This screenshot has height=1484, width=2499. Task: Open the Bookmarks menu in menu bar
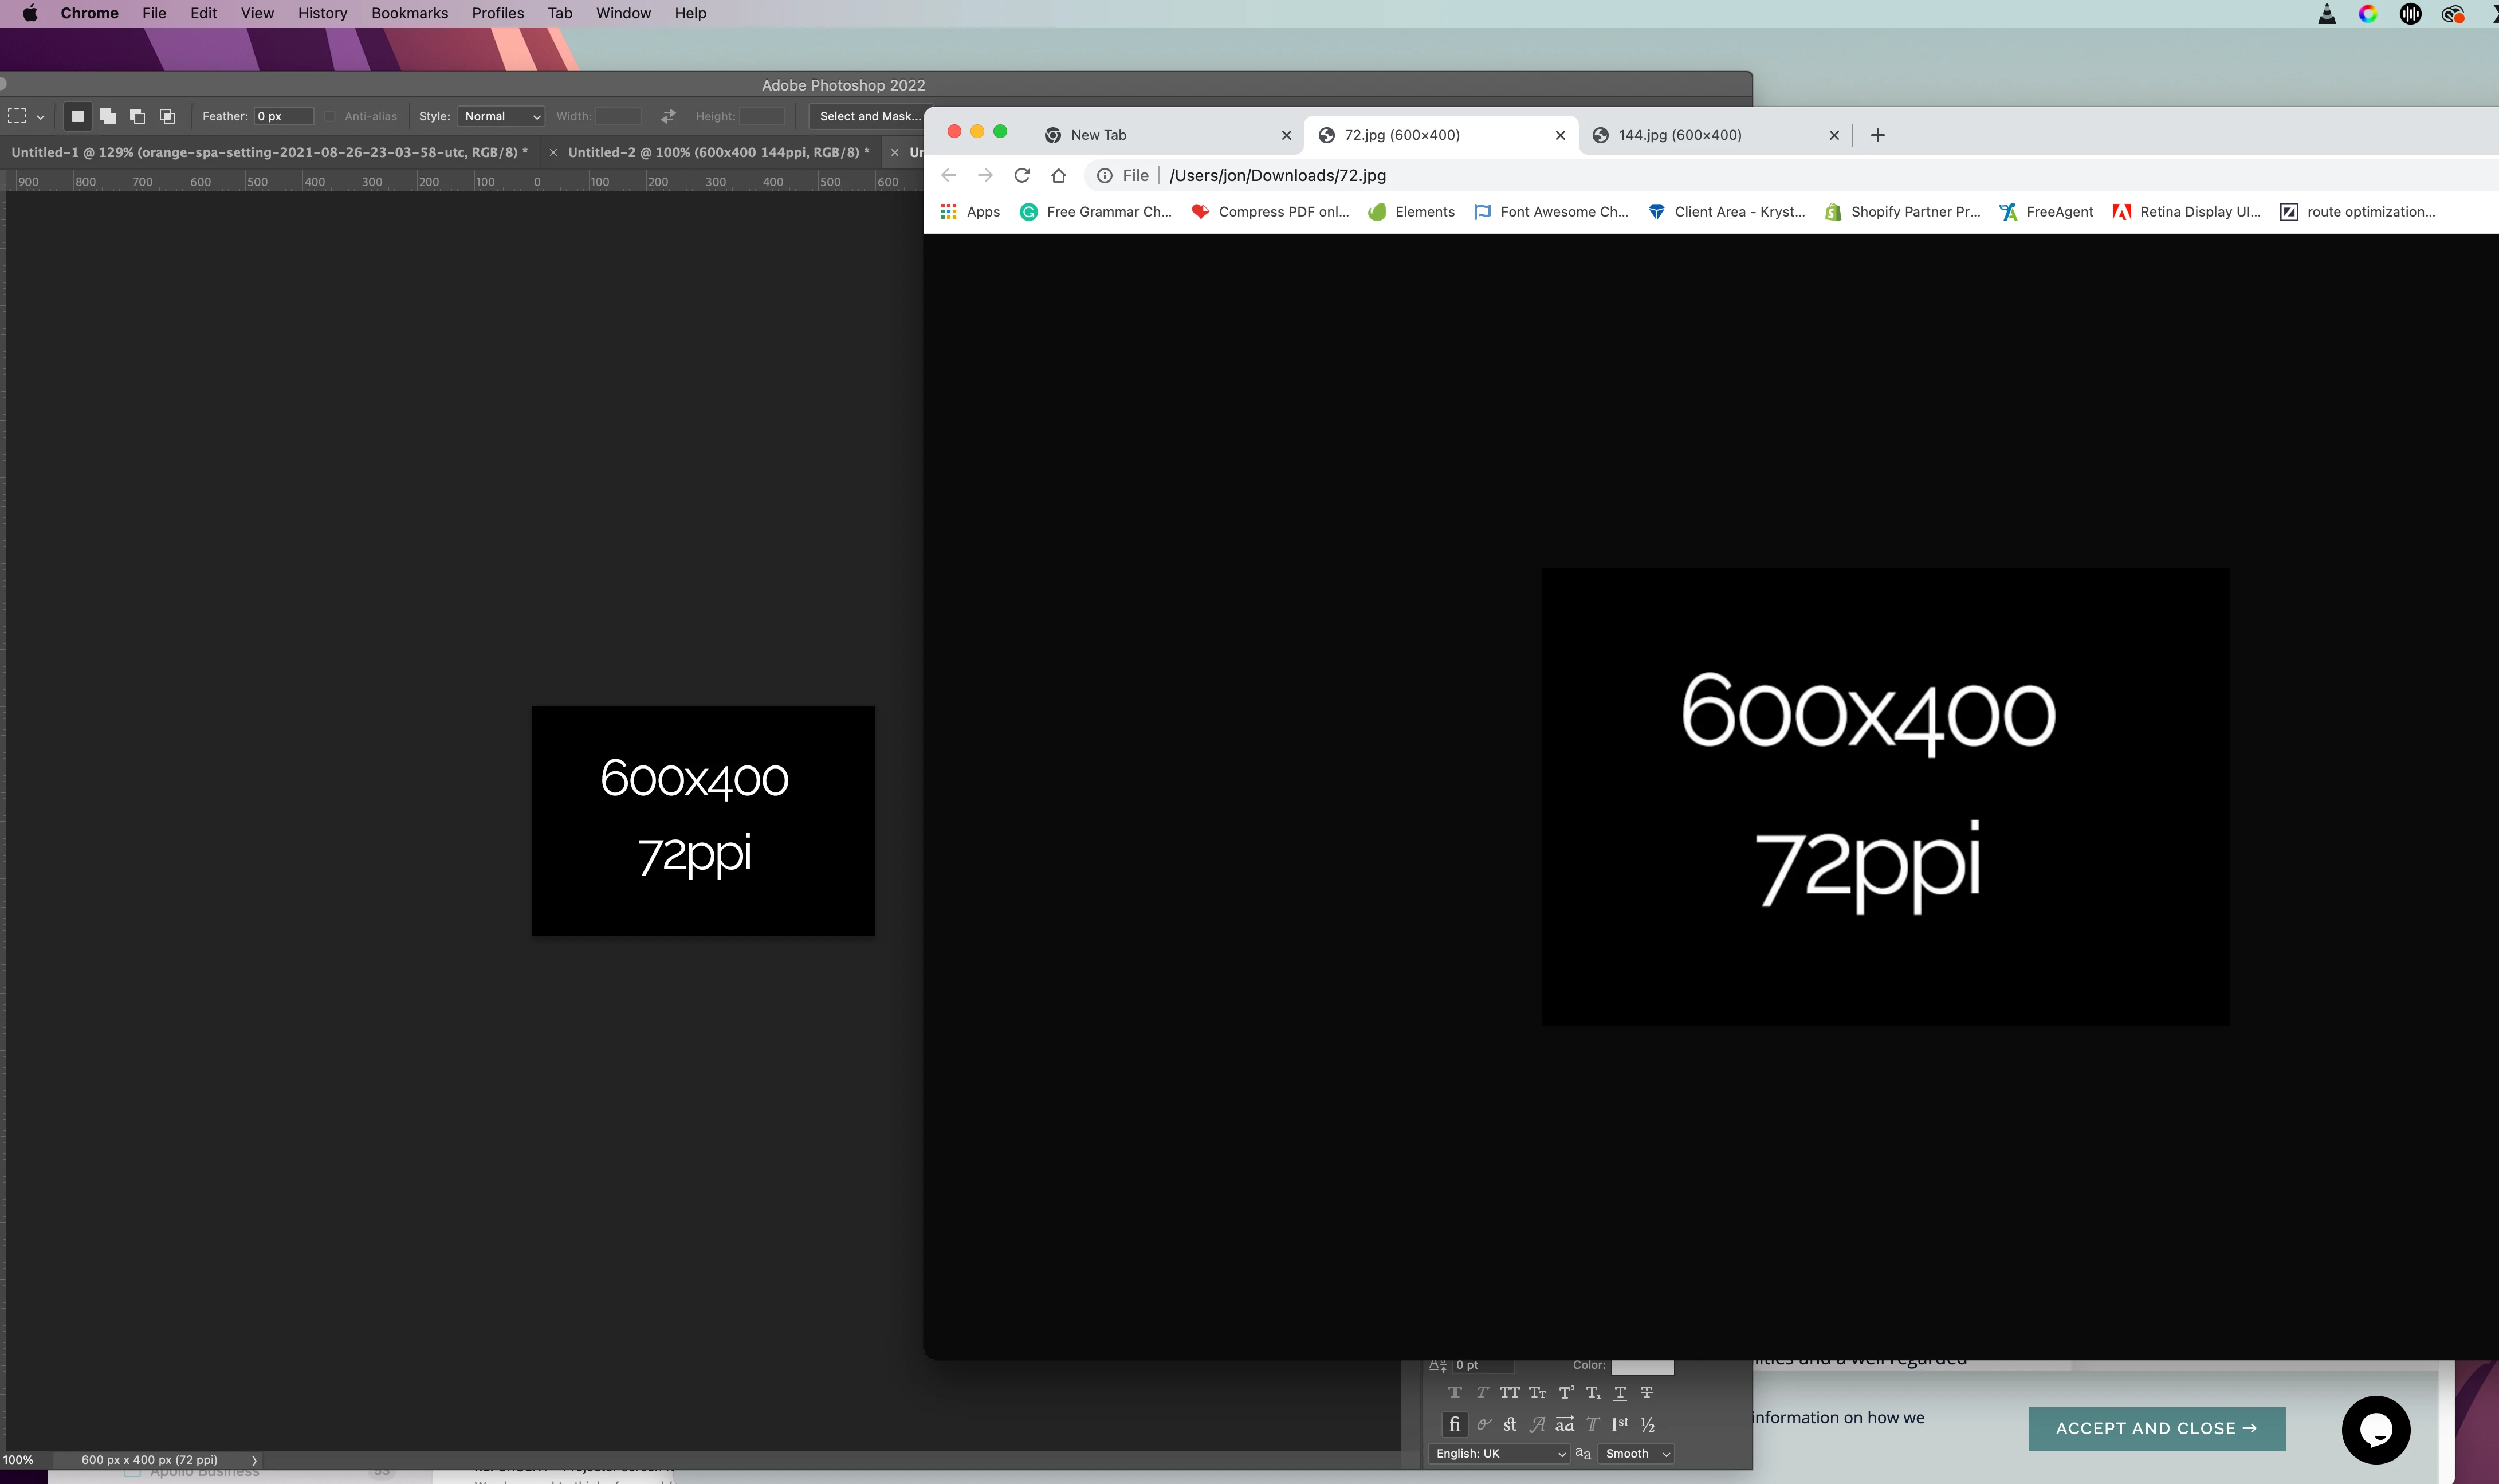(x=409, y=13)
